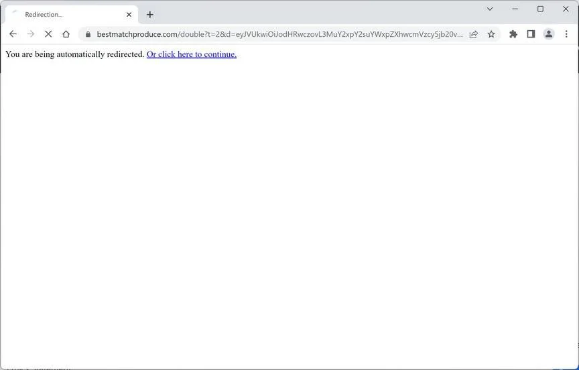Select the Redirection tab
This screenshot has height=370, width=579.
coord(72,15)
